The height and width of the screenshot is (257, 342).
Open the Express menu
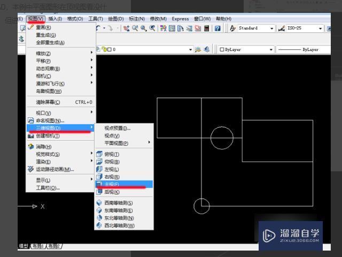180,19
